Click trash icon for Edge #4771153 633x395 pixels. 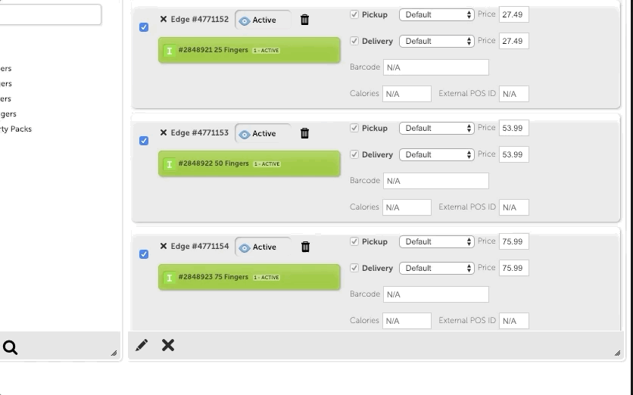tap(305, 133)
